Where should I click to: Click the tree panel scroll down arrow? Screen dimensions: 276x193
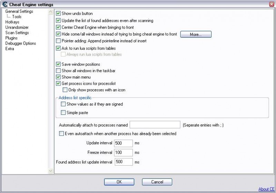click(x=50, y=171)
